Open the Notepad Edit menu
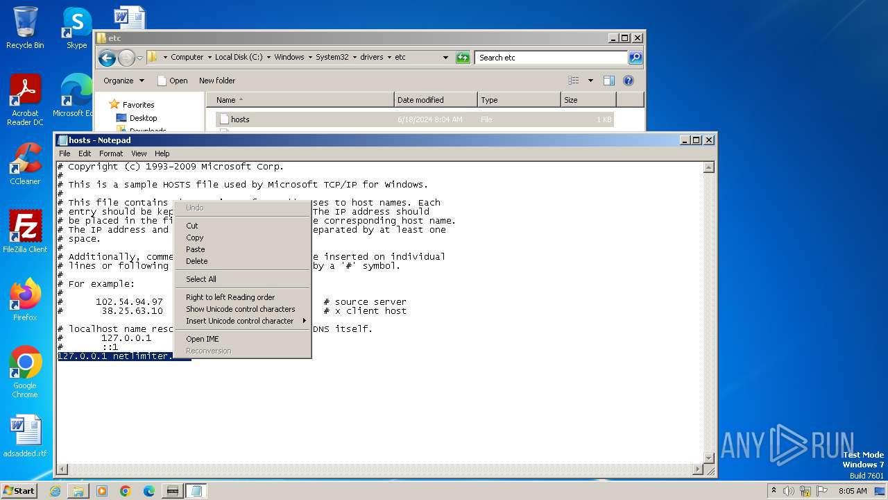This screenshot has height=500, width=888. point(85,153)
